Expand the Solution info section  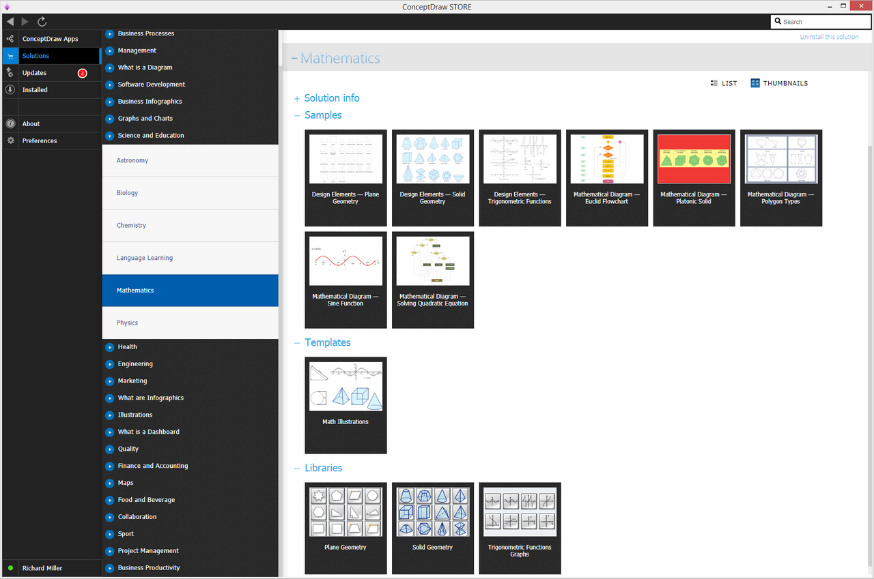[x=297, y=98]
